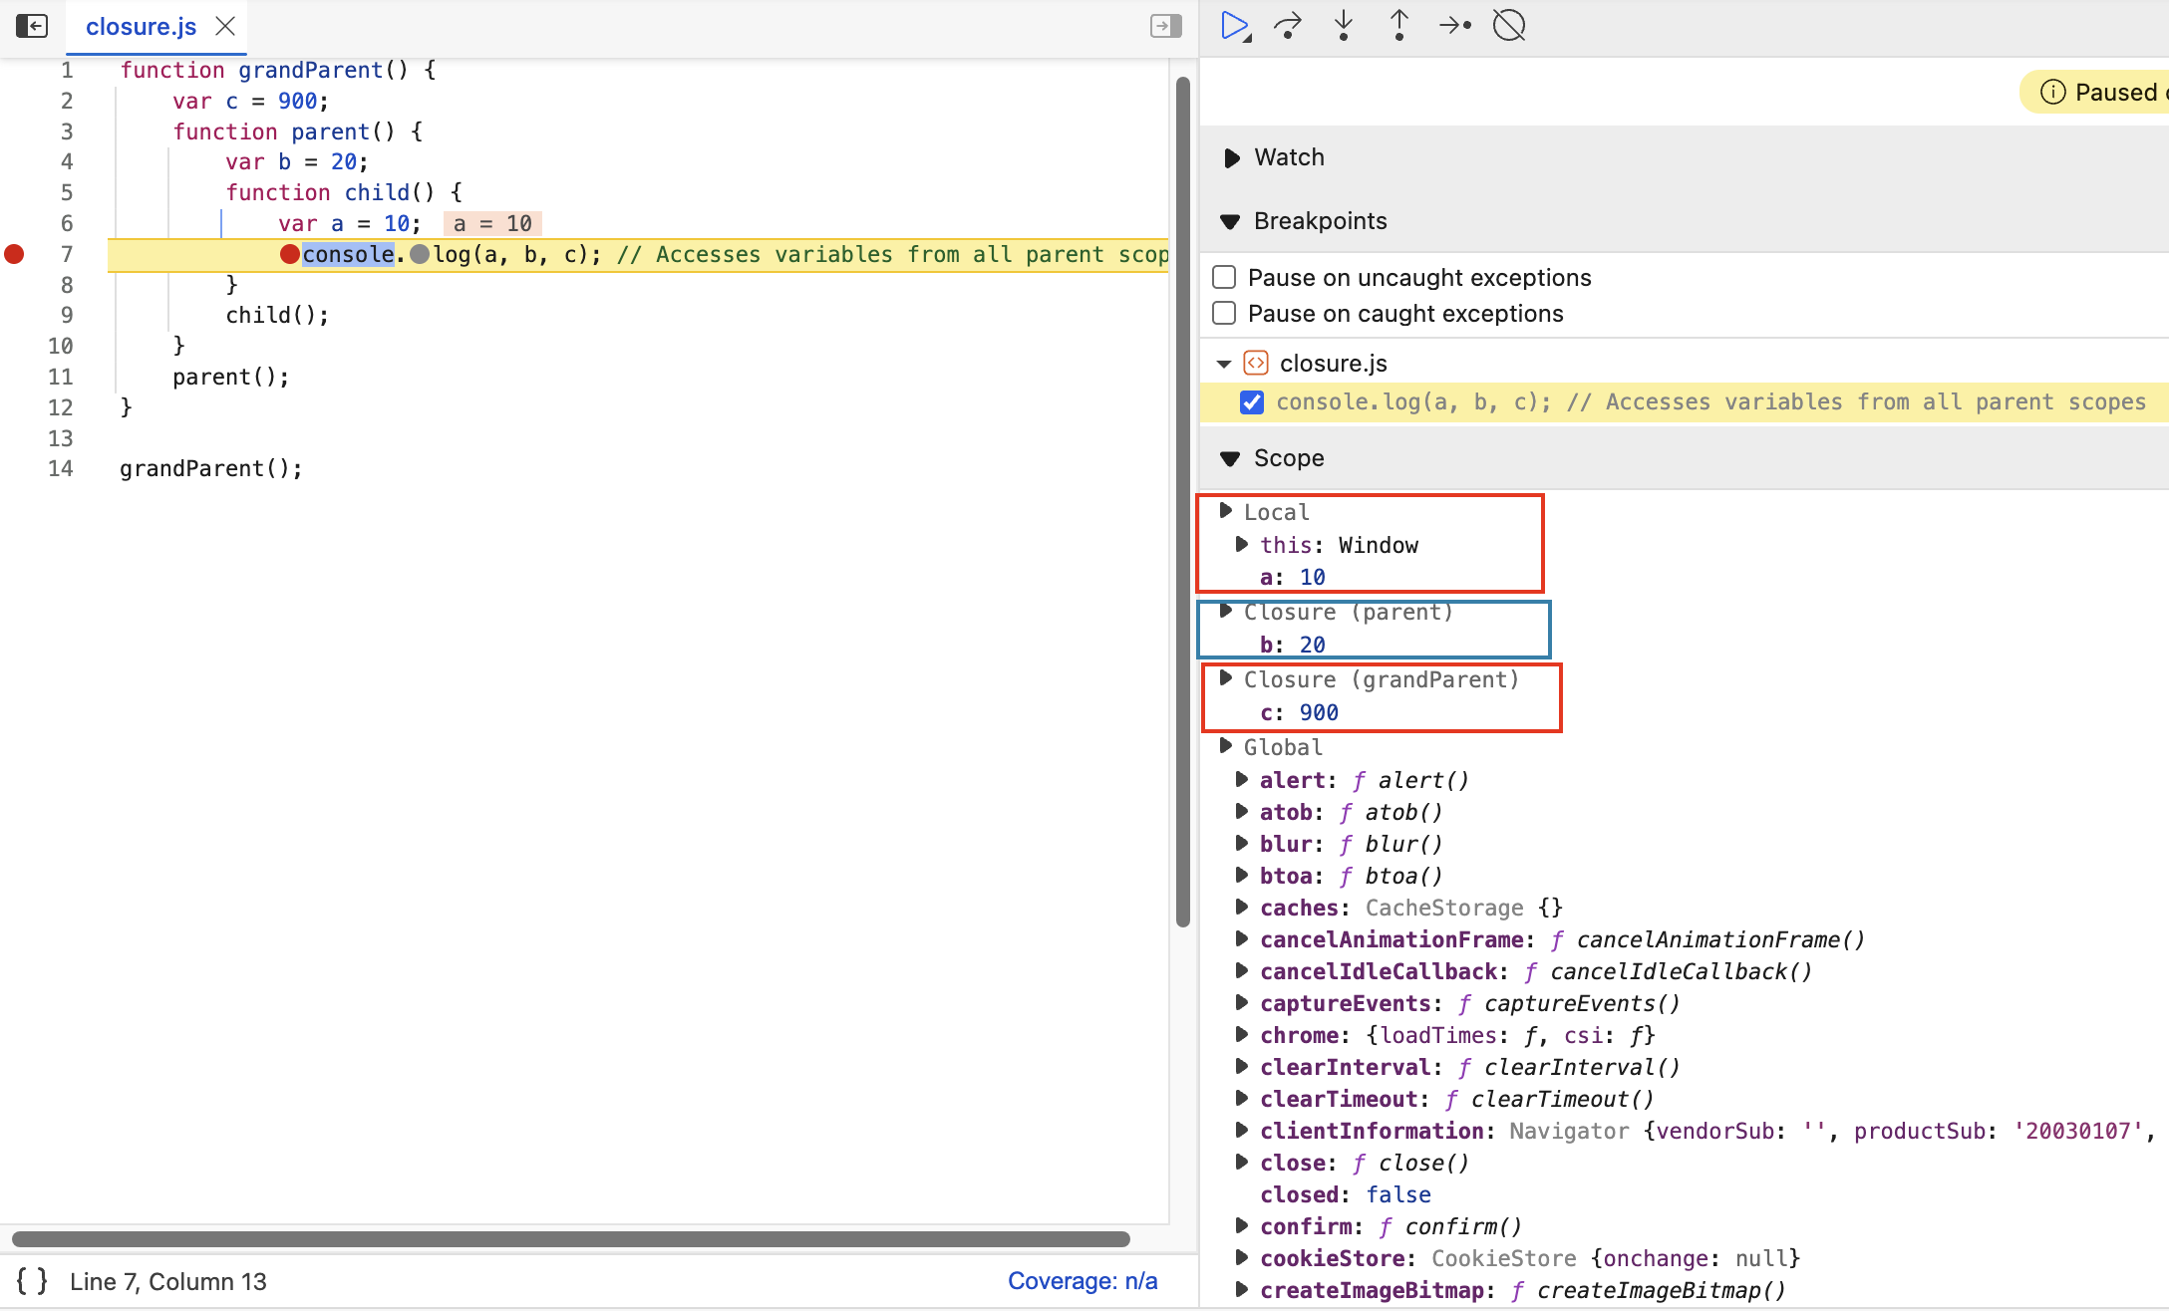Click the console.log breakpoint entry text
Viewport: 2169px width, 1311px height.
1711,401
